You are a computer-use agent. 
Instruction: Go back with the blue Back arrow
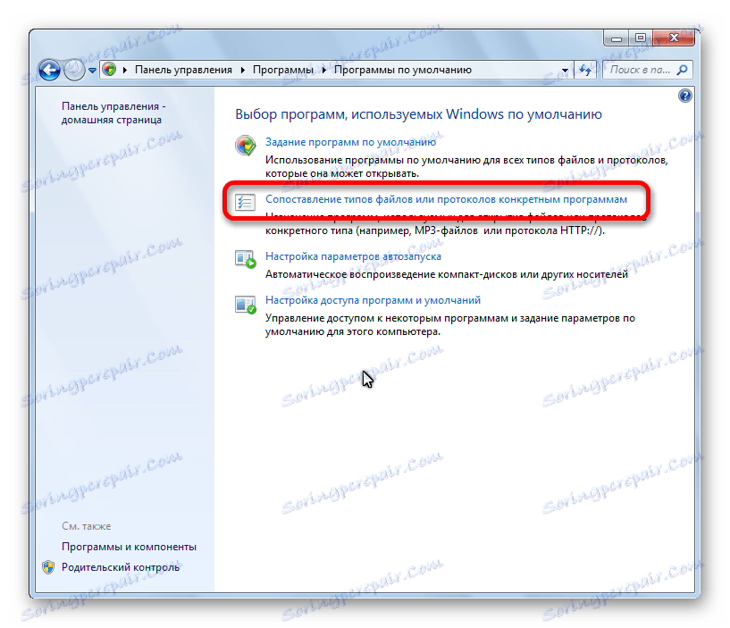coord(49,71)
